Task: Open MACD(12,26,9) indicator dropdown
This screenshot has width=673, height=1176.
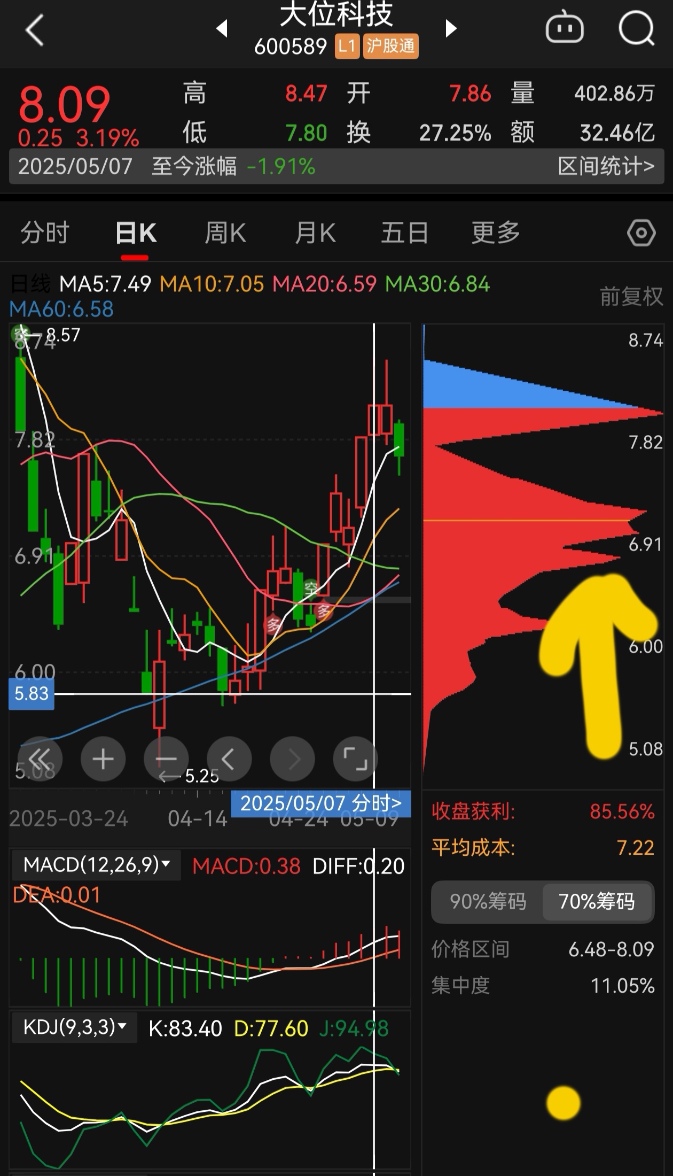Action: pyautogui.click(x=97, y=864)
